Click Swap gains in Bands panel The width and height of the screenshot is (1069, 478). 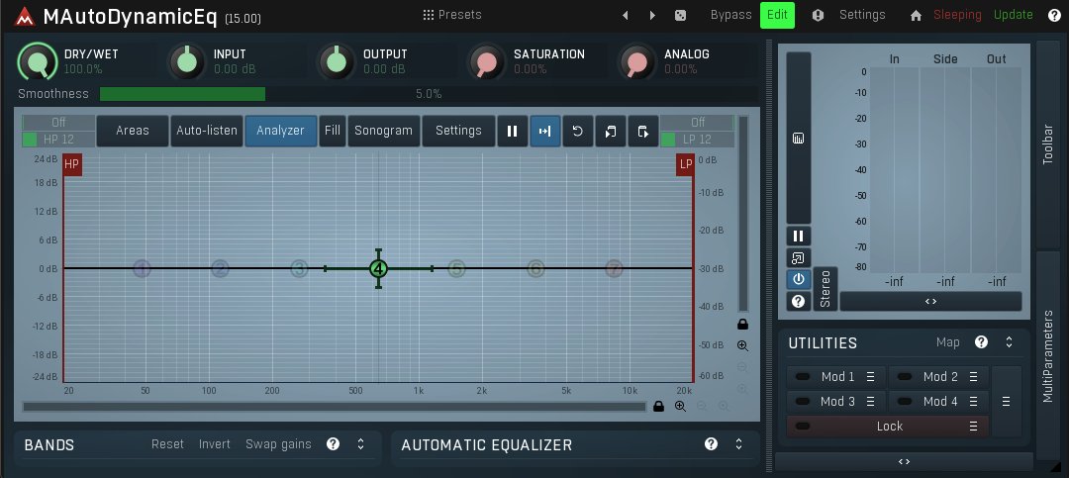[278, 444]
